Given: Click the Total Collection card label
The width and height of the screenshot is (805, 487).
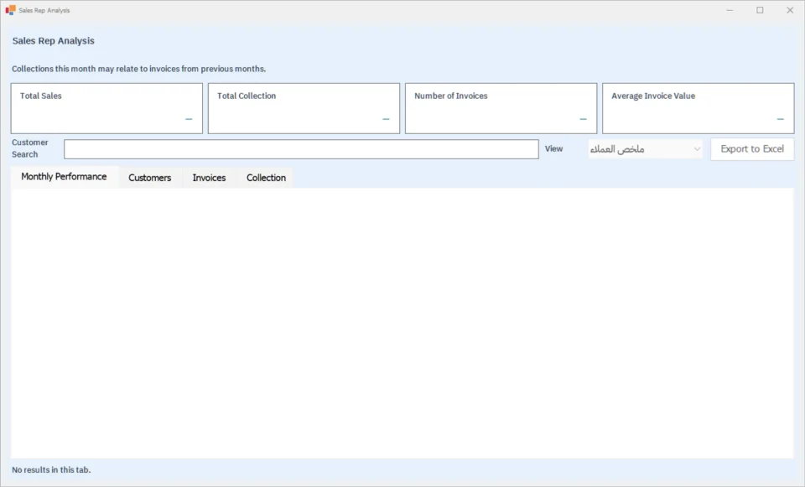Looking at the screenshot, I should pyautogui.click(x=247, y=96).
